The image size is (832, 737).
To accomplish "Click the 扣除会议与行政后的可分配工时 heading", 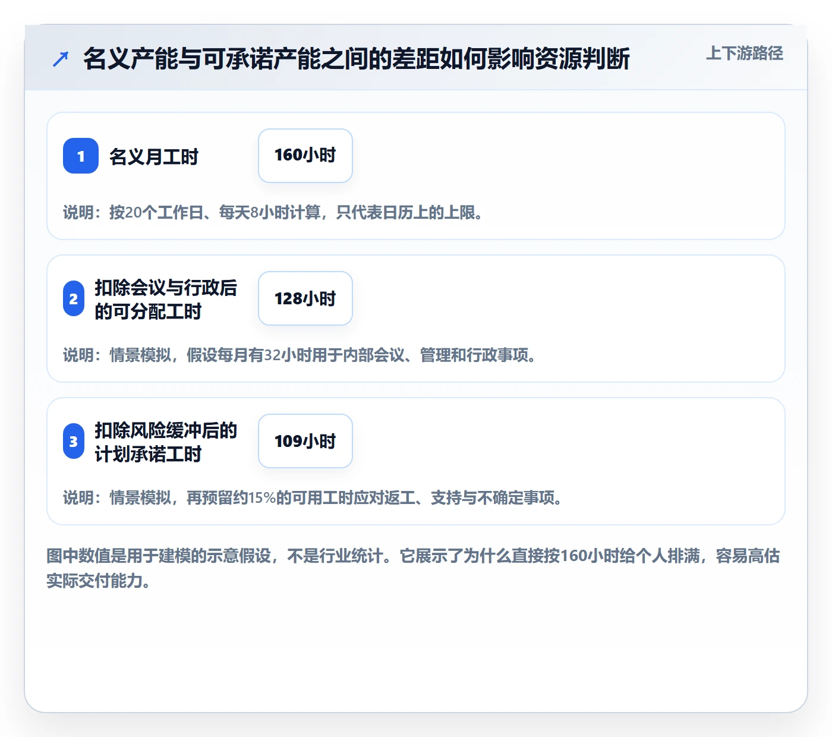I will tap(166, 299).
